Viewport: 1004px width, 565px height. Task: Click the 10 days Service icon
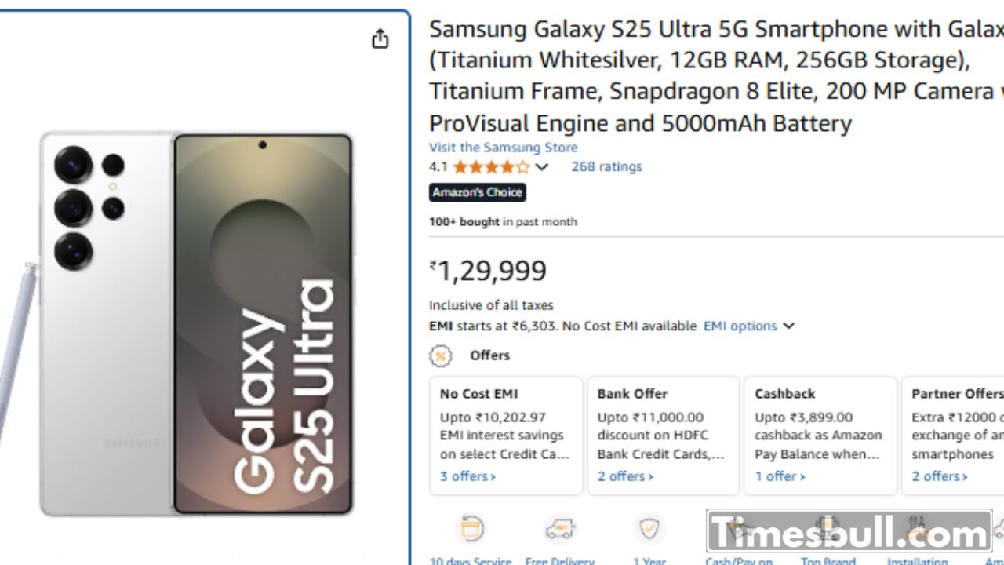471,530
